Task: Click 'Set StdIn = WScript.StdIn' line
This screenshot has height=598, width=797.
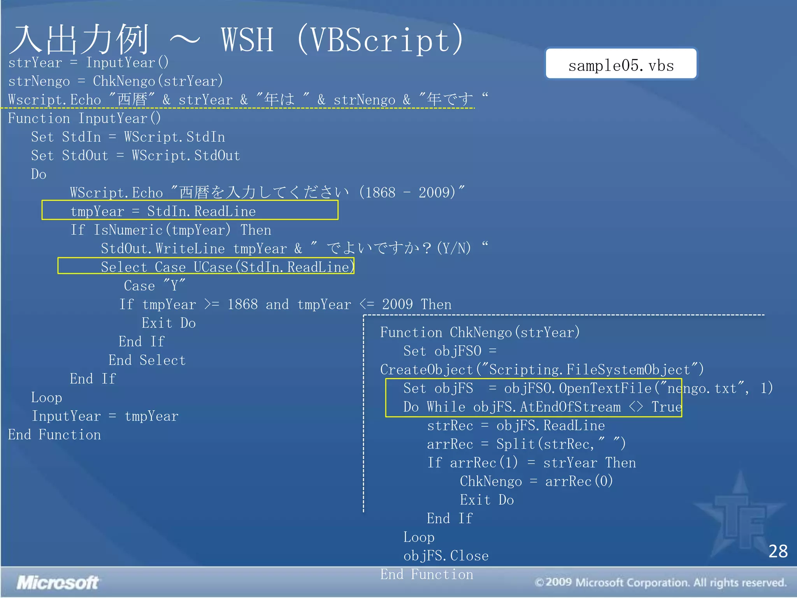Action: tap(128, 137)
